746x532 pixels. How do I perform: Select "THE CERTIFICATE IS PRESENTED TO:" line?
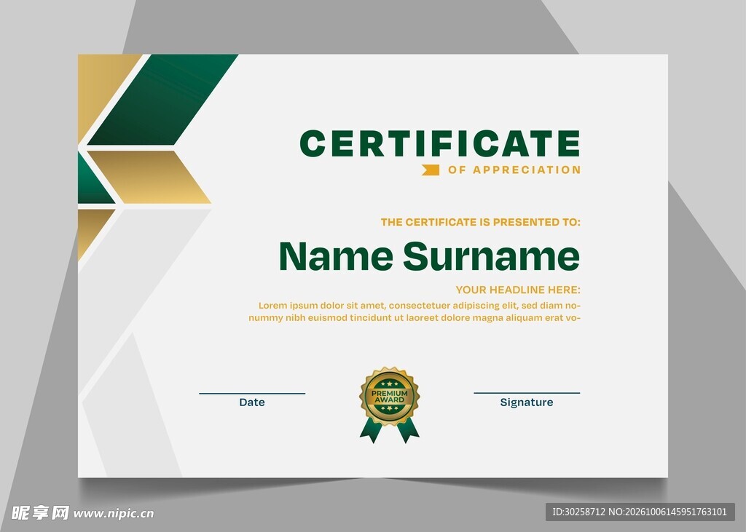[481, 222]
